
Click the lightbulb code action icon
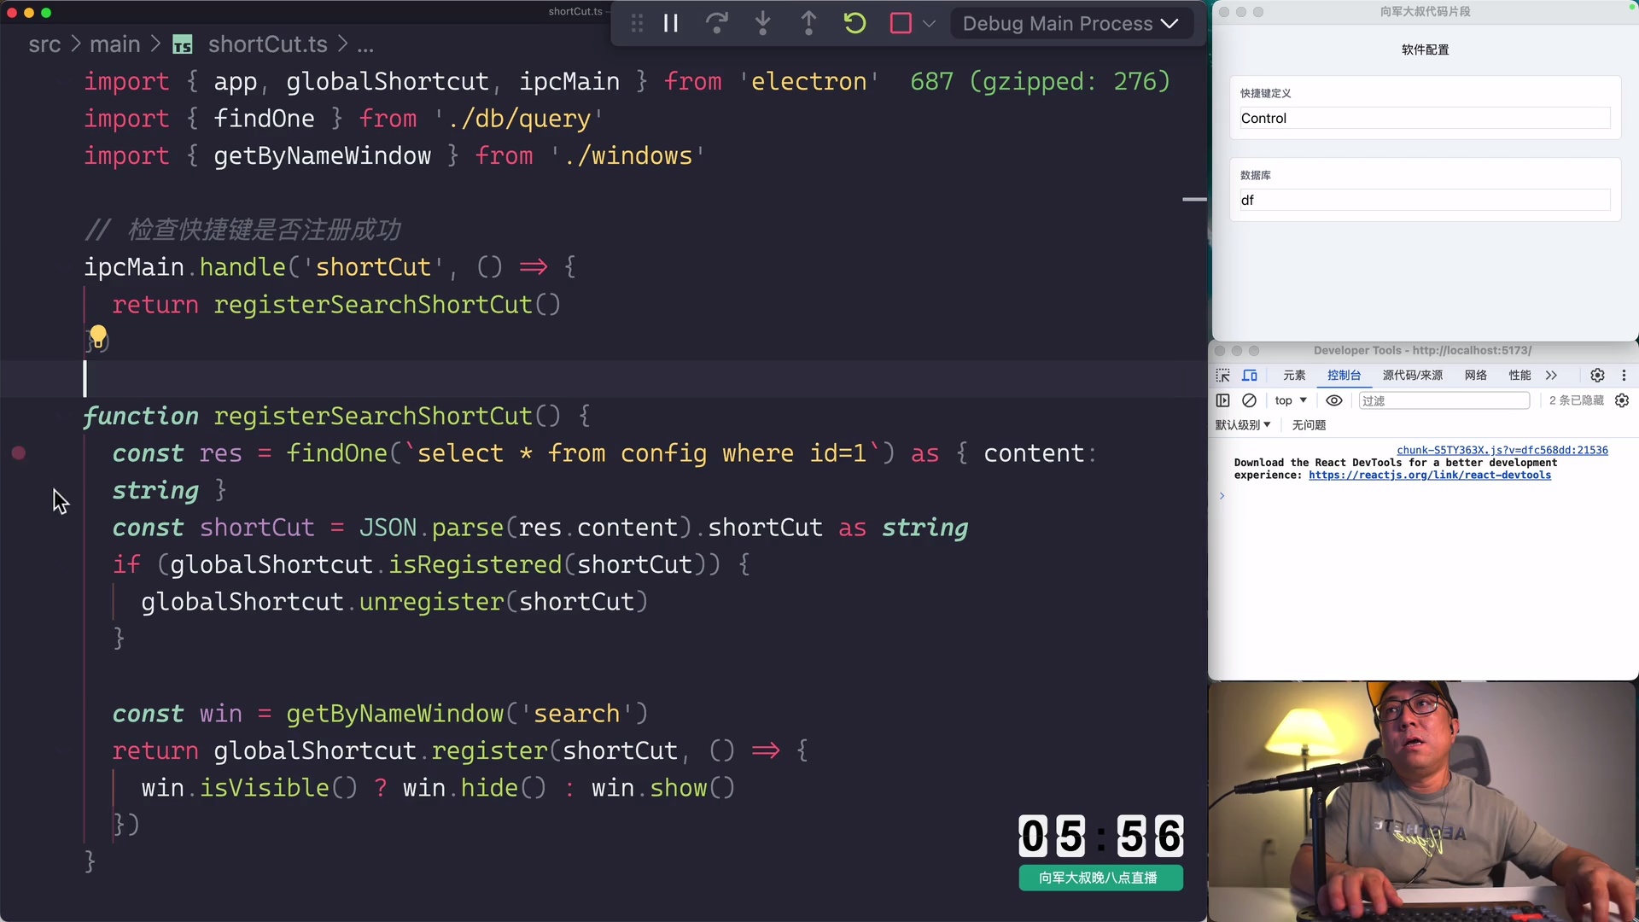coord(97,336)
